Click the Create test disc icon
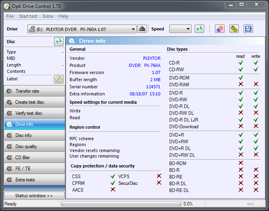The image size is (269, 211). (x=9, y=102)
